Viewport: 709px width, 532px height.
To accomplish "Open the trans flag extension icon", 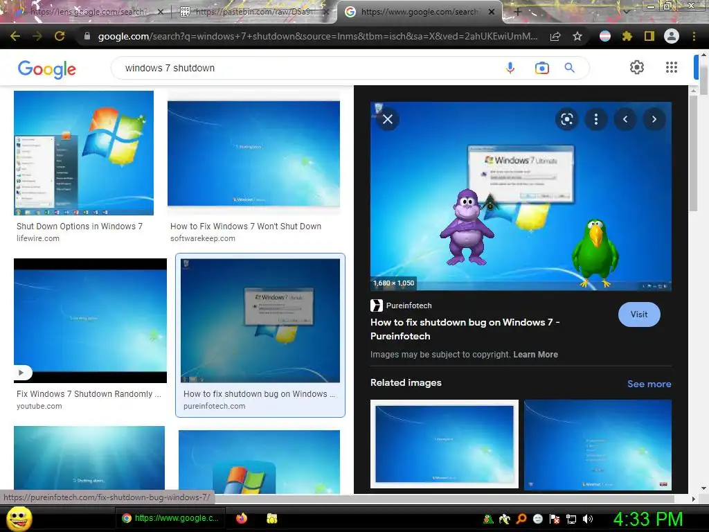I will tap(605, 36).
